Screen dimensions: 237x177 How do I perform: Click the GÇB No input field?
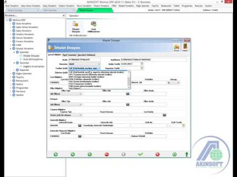(x=149, y=126)
